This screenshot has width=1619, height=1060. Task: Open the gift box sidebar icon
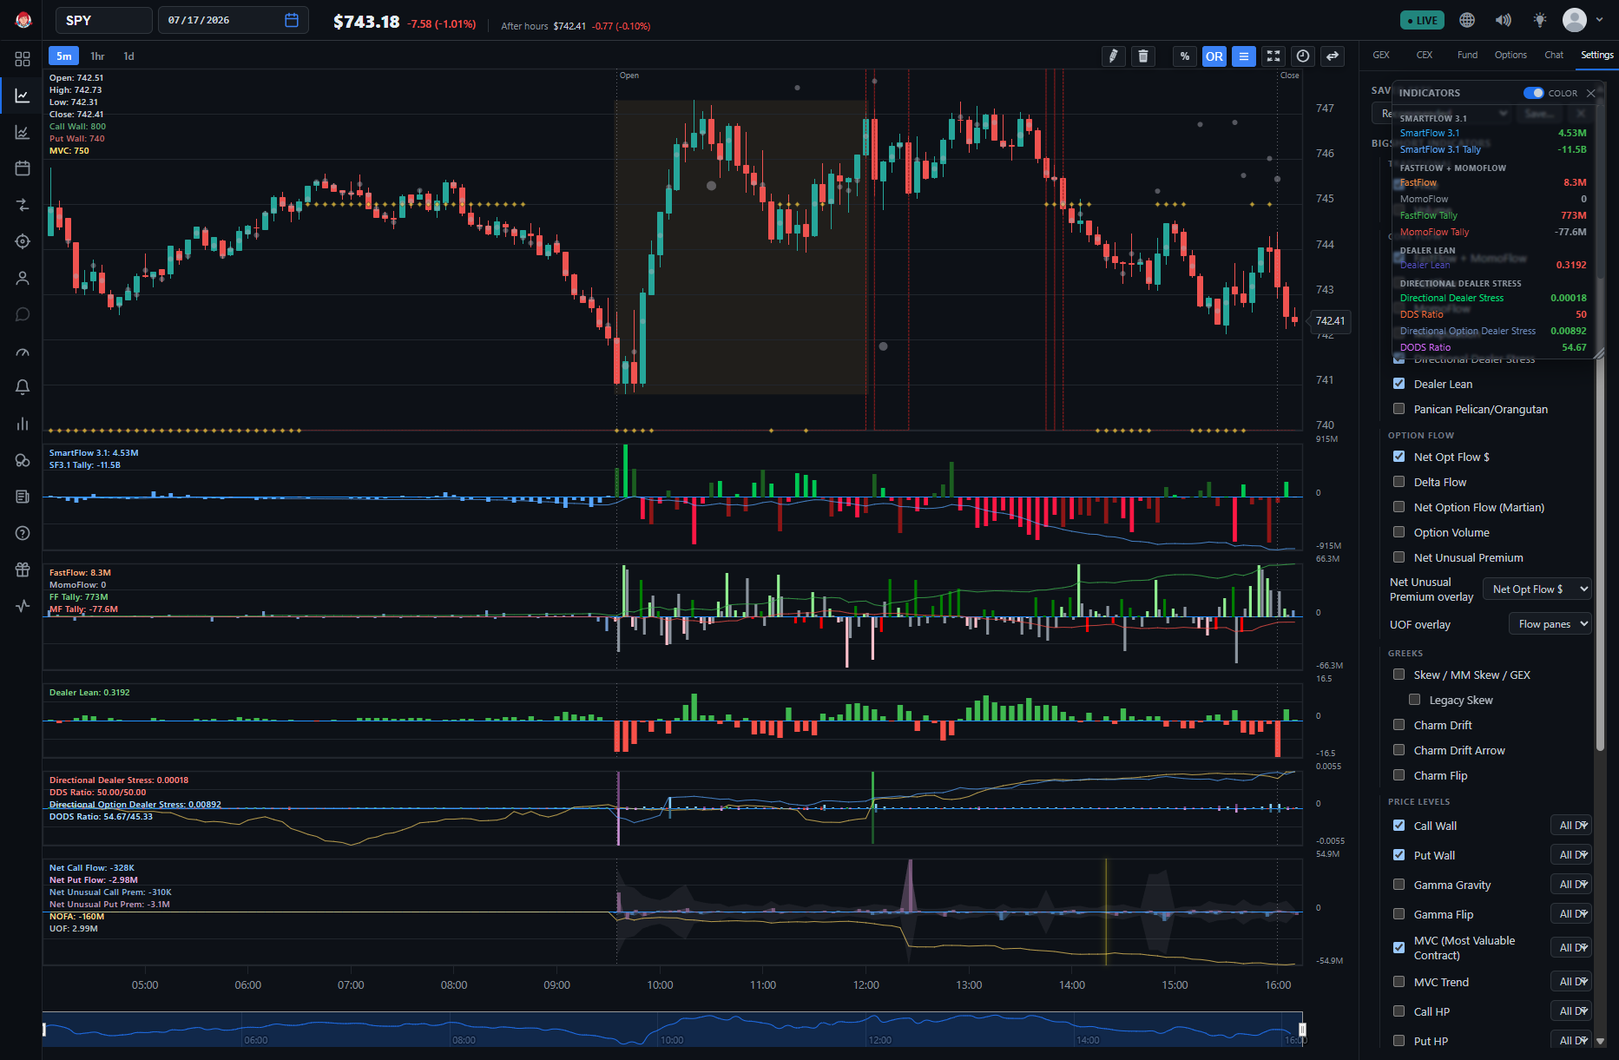[23, 570]
